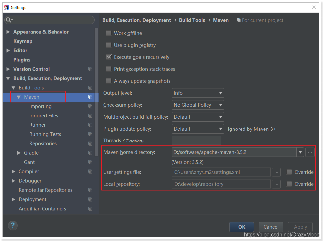Expand the Gradle tree node
This screenshot has height=241, width=323.
pos(19,153)
